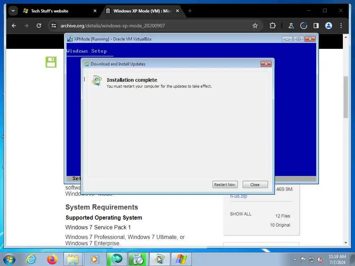Viewport: 355px width, 266px height.
Task: Click the green floppy disk software icon
Action: click(x=51, y=62)
